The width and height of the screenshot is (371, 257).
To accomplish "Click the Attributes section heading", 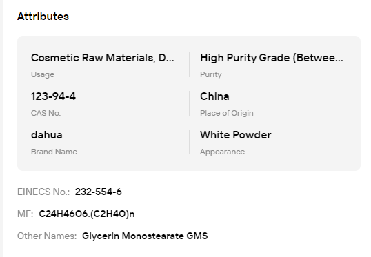I will point(43,17).
